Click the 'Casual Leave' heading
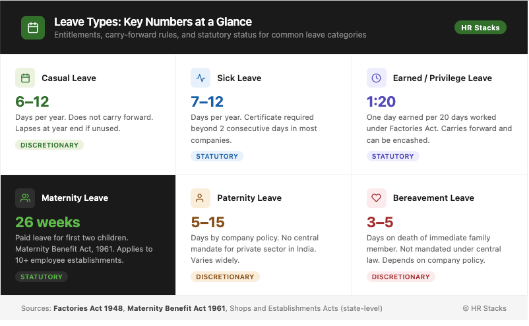 [69, 78]
